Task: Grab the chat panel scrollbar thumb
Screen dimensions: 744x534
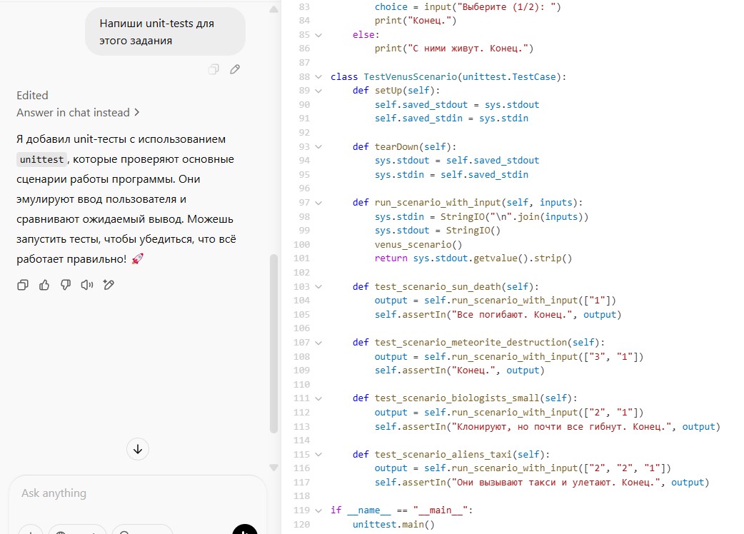Action: point(273,344)
